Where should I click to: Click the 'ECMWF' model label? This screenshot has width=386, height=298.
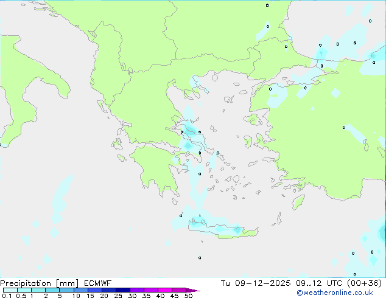click(98, 283)
